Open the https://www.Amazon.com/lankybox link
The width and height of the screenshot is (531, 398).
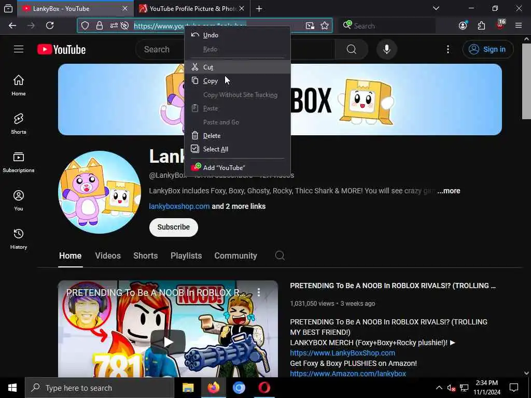tap(348, 374)
